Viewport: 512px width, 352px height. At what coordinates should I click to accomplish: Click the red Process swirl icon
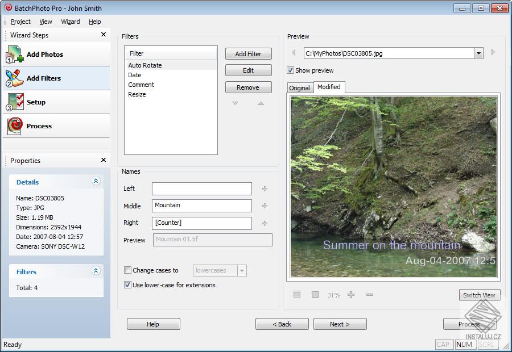click(15, 126)
